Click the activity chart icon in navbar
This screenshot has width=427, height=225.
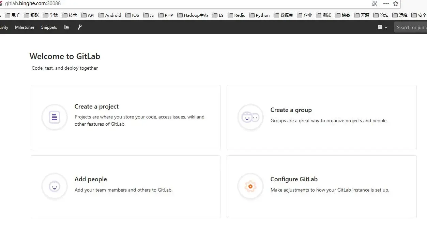tap(67, 27)
